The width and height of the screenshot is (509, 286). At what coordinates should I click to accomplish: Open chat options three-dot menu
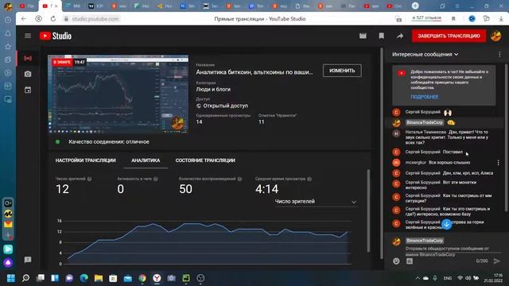(499, 55)
